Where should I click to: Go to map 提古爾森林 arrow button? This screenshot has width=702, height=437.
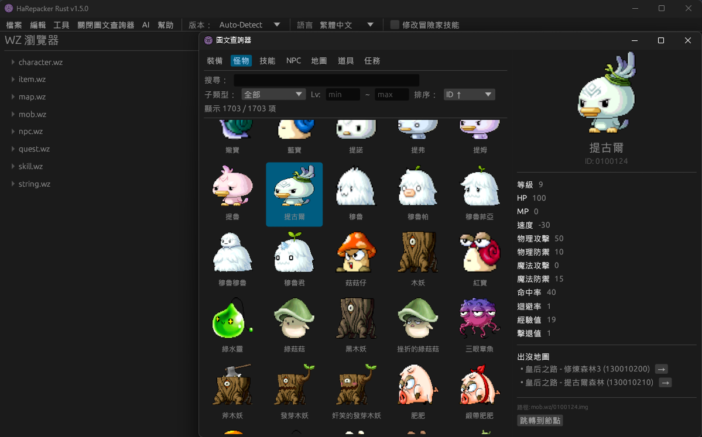[665, 383]
